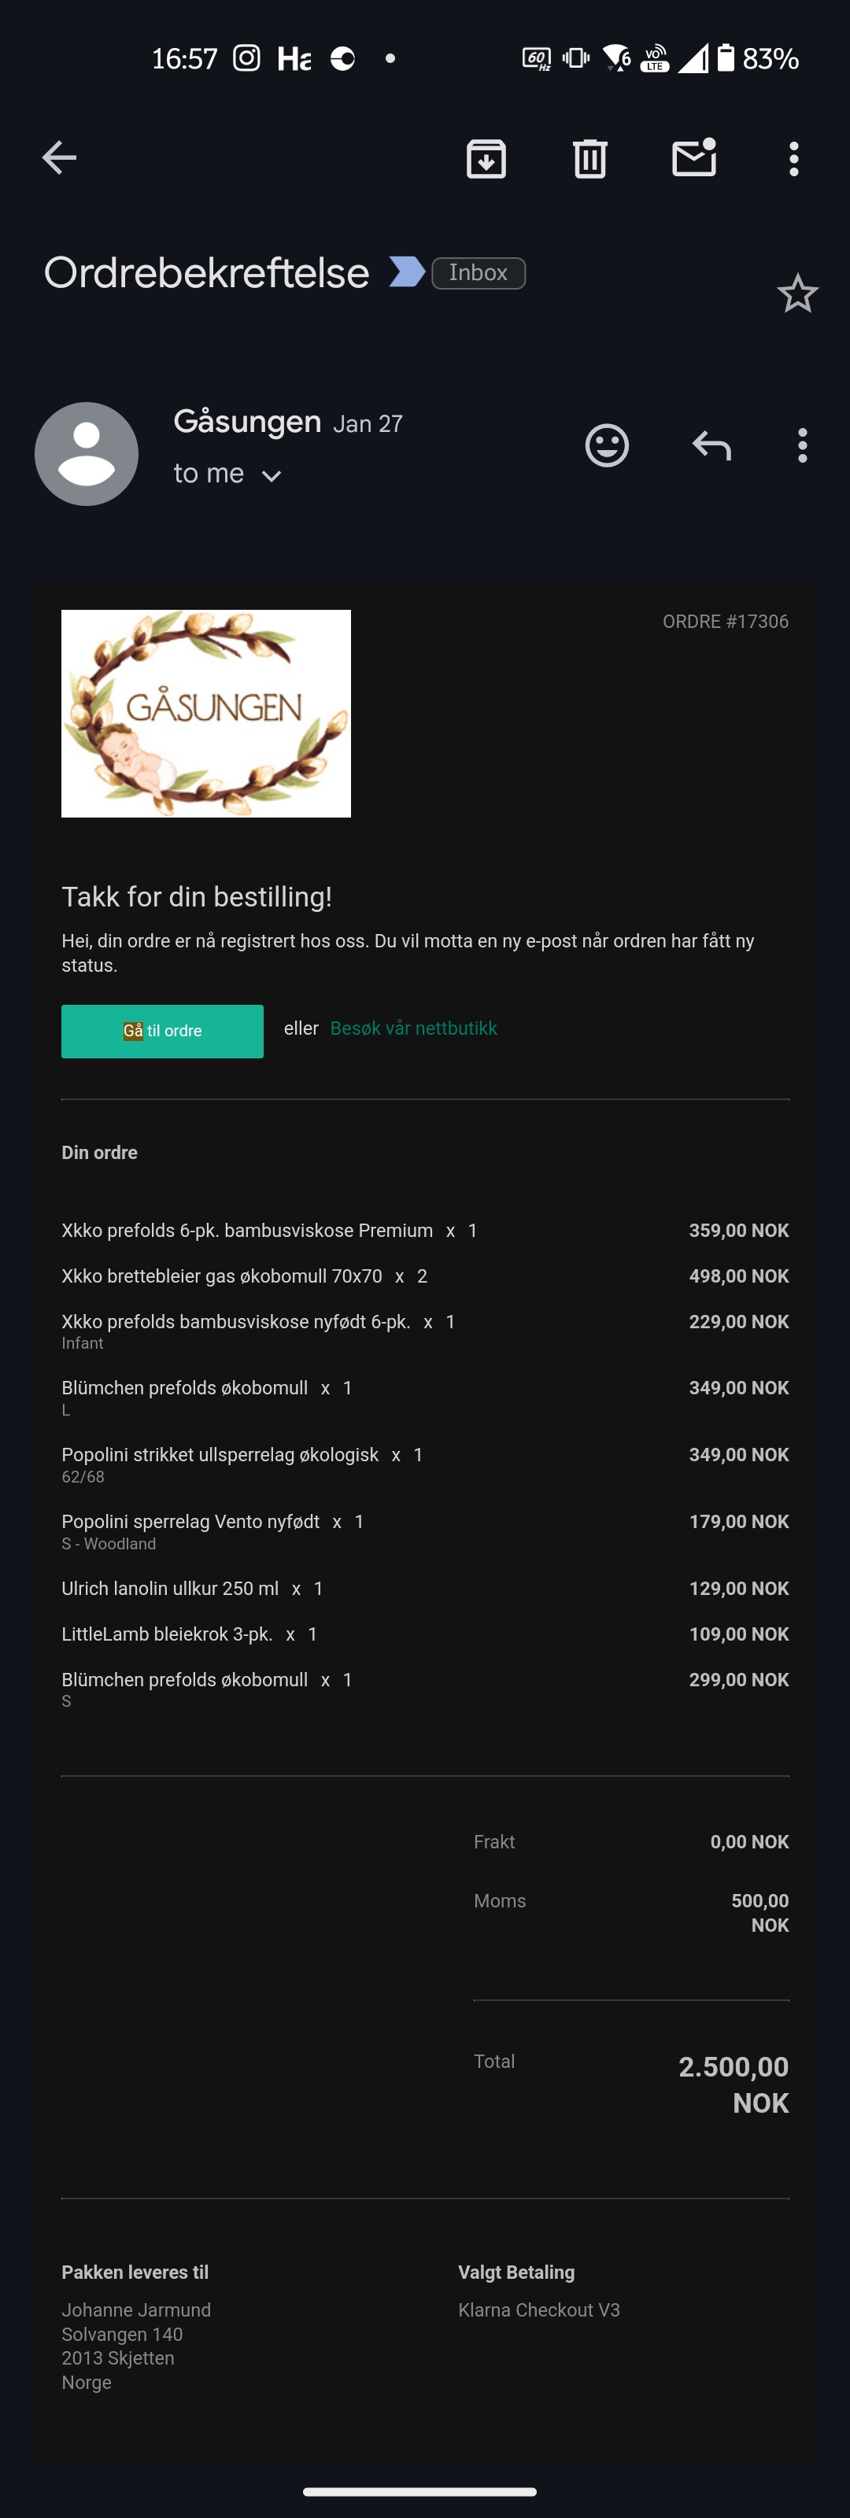
Task: Star the Ordrebekreftelse email
Action: click(x=797, y=294)
